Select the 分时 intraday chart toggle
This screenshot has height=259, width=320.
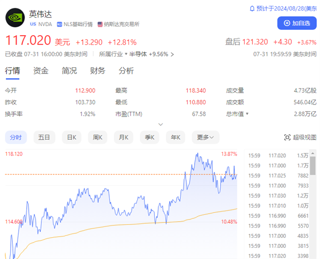pyautogui.click(x=16, y=137)
